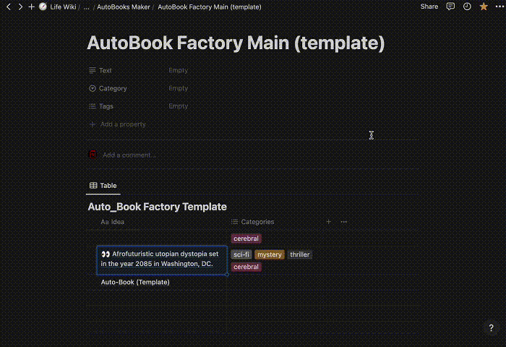Click the Add a comment field
The image size is (506, 347).
(x=129, y=155)
